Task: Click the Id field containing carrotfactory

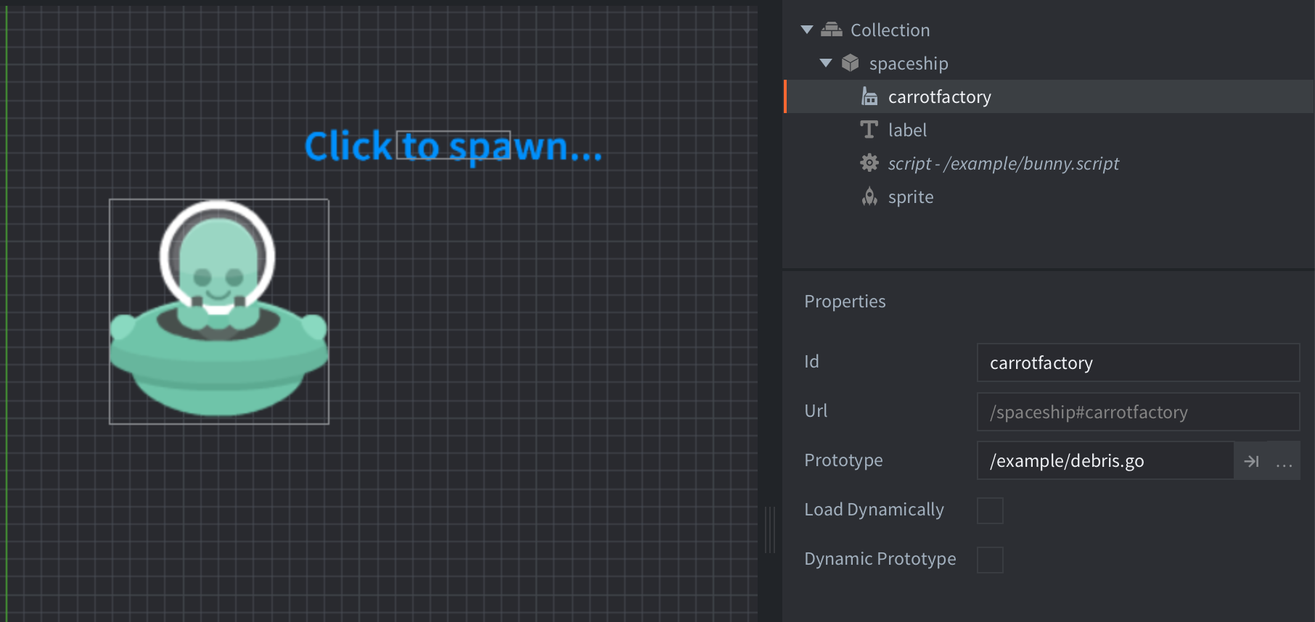Action: 1137,362
